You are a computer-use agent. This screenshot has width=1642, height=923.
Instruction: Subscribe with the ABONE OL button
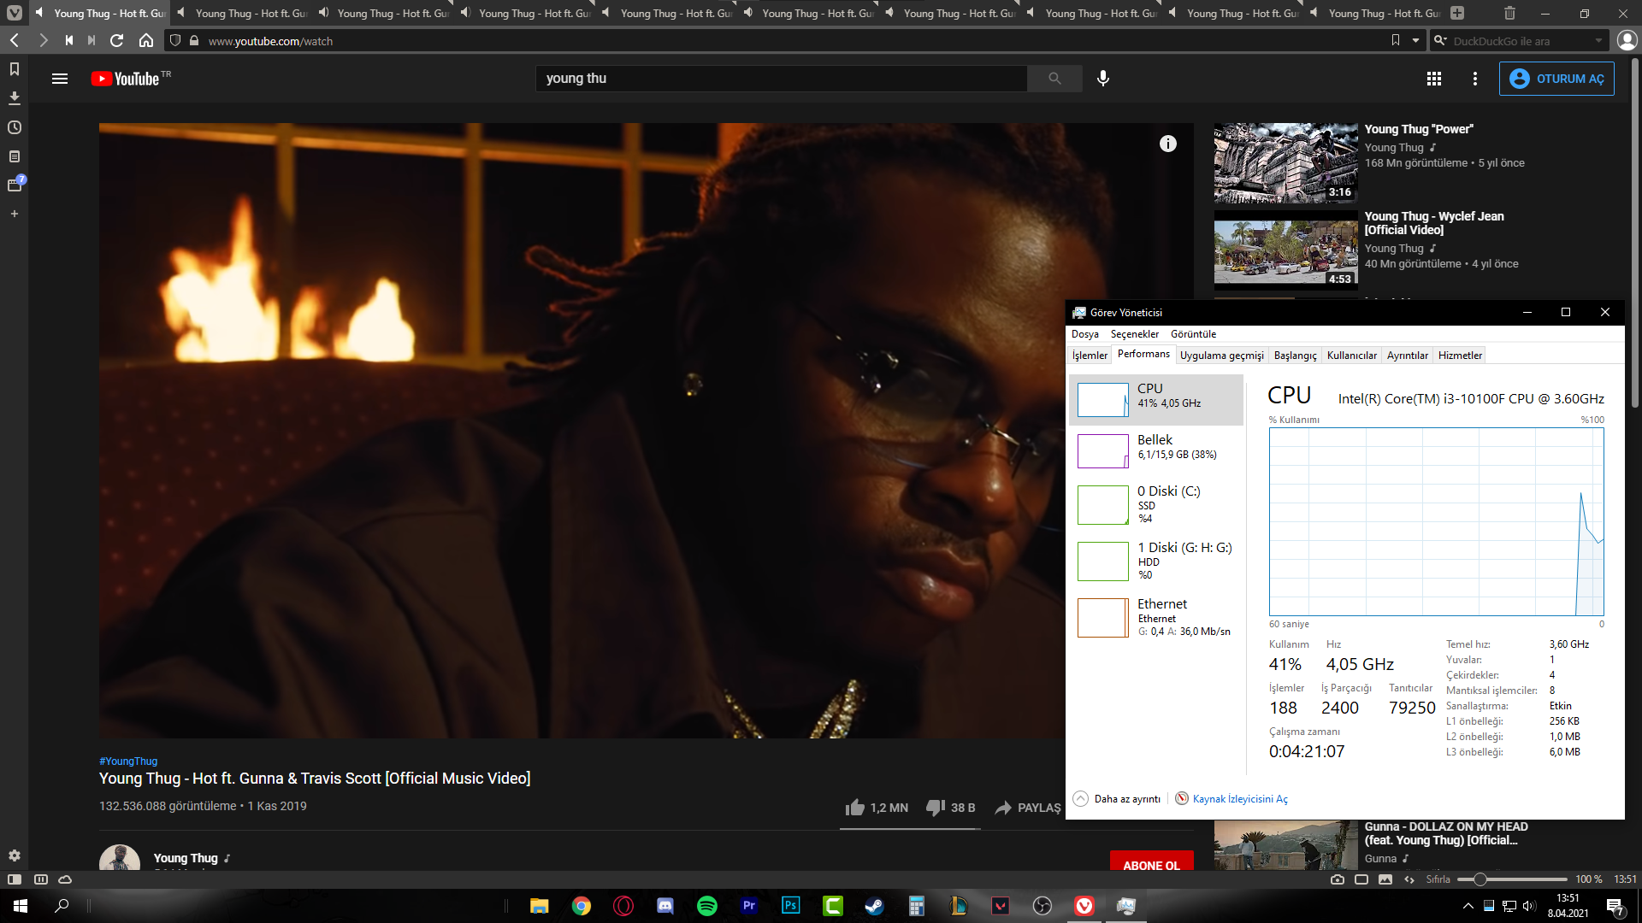(x=1151, y=862)
